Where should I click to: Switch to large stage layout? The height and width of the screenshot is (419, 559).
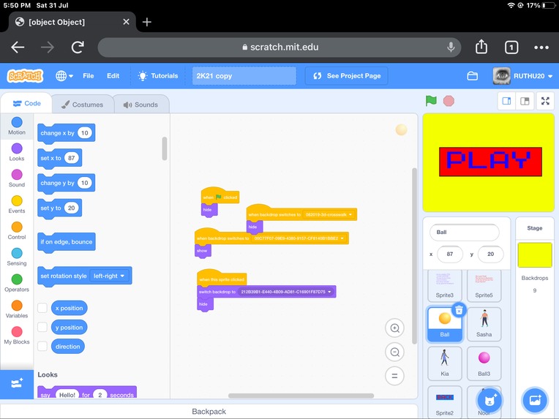525,101
